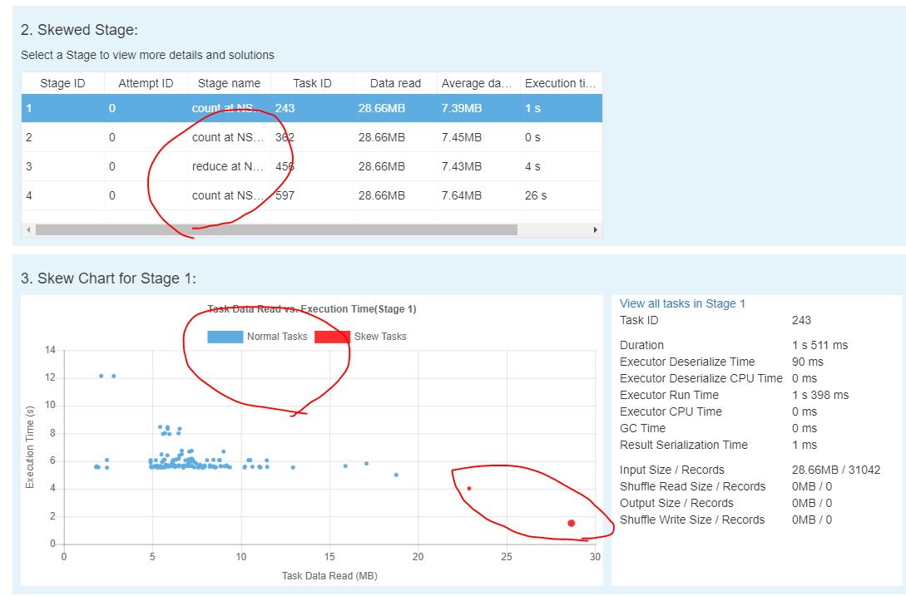Click the 'Result Serialization Time' label
The height and width of the screenshot is (596, 906).
click(684, 446)
